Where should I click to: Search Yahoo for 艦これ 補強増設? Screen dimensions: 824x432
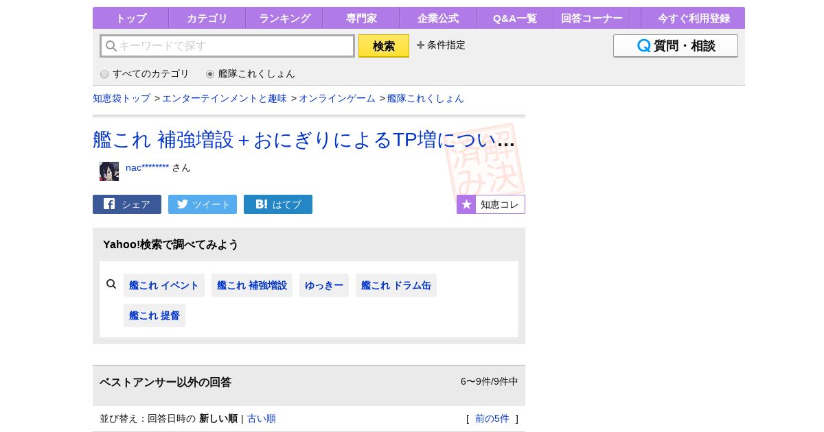click(252, 285)
